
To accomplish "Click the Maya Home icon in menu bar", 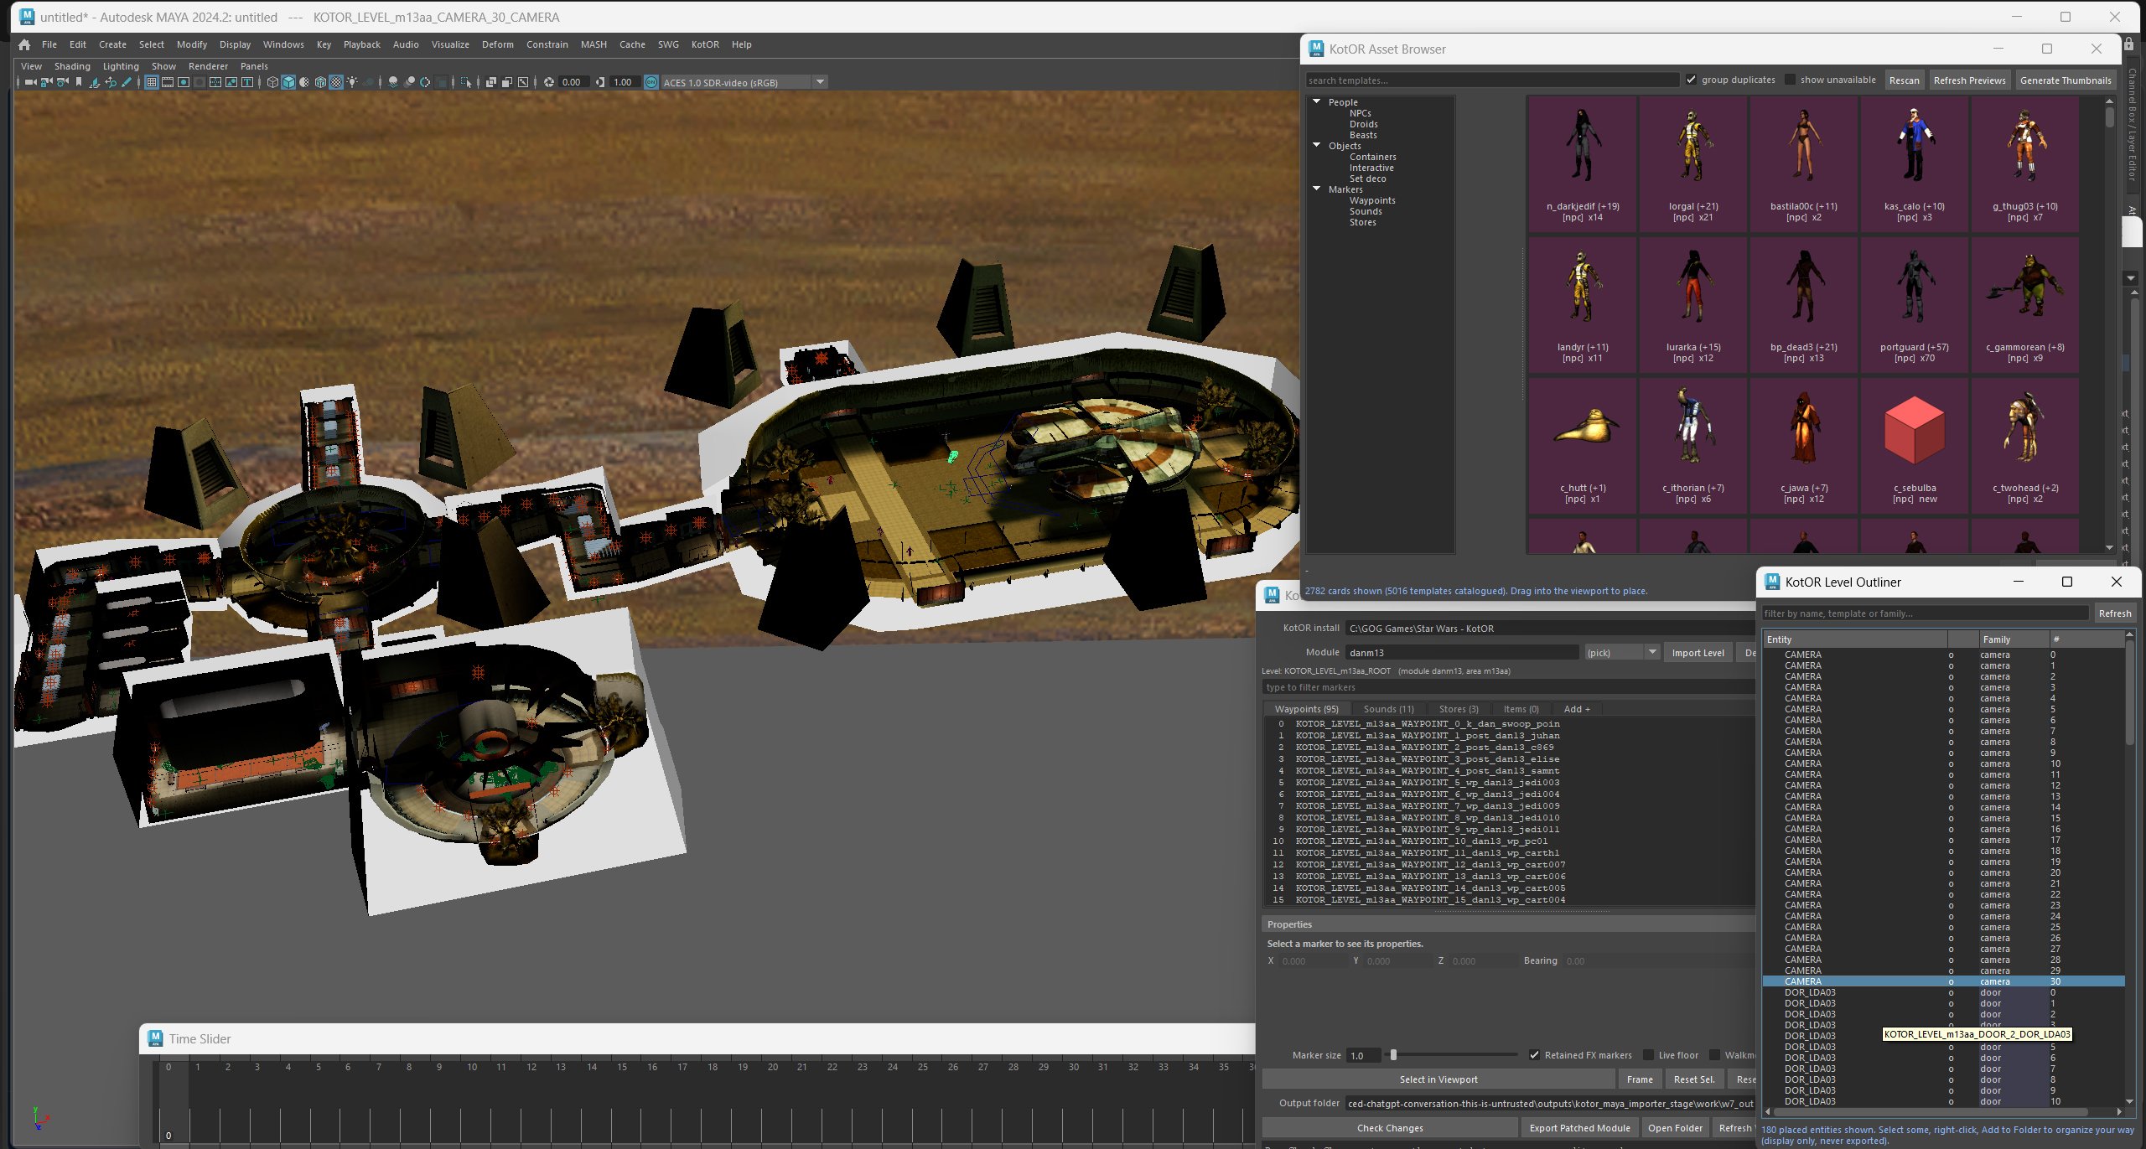I will tap(24, 44).
